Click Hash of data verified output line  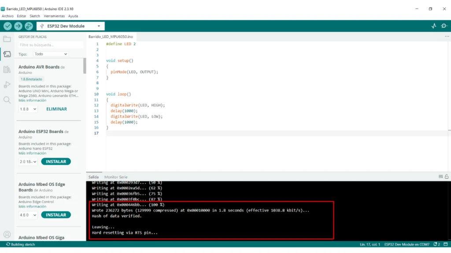pos(117,216)
